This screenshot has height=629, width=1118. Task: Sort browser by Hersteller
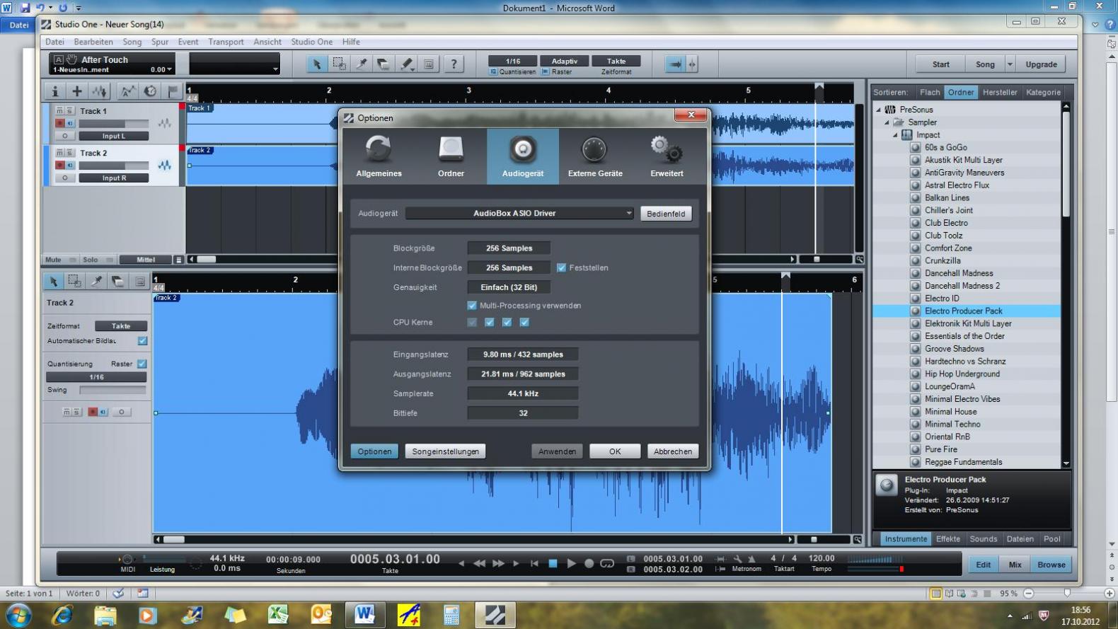pos(1000,92)
